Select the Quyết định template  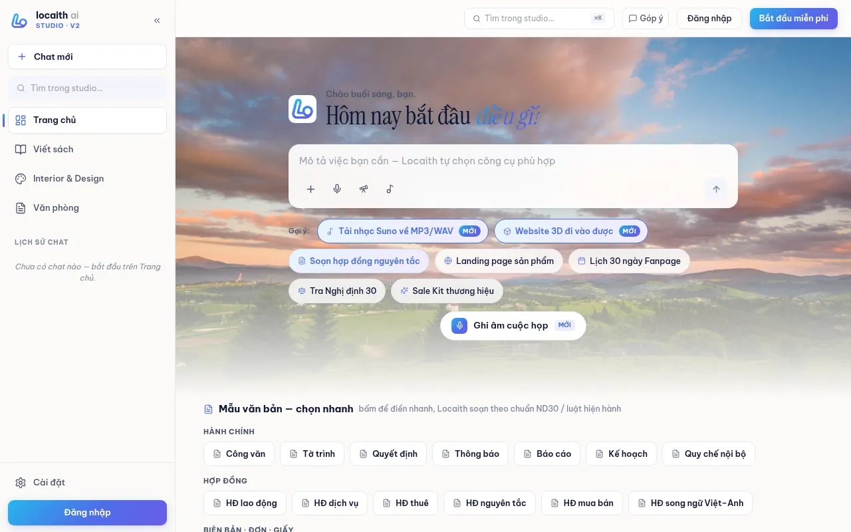coord(388,454)
